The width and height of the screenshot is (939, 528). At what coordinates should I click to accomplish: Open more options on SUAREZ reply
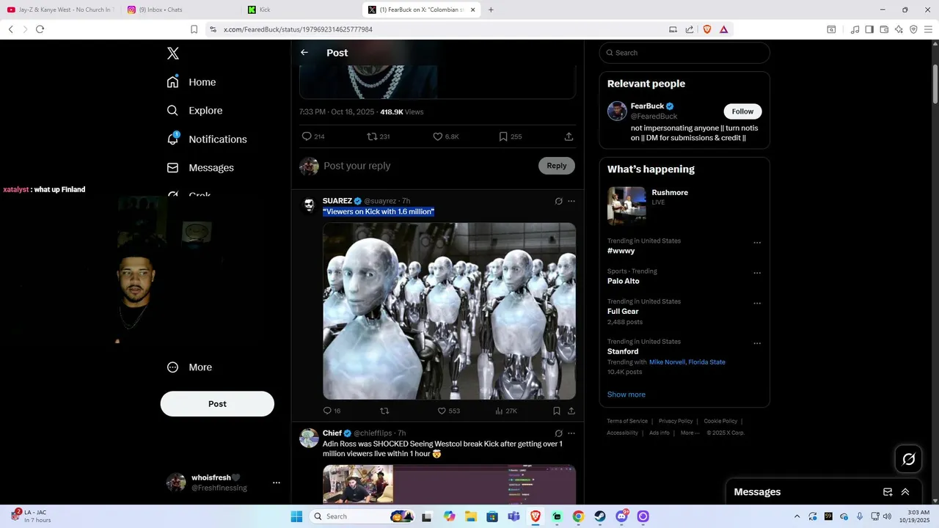click(571, 201)
